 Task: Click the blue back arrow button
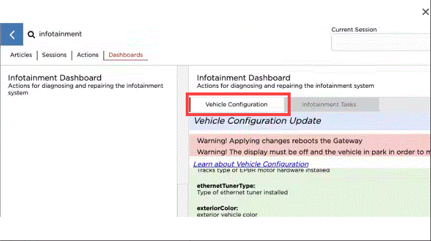click(x=12, y=35)
